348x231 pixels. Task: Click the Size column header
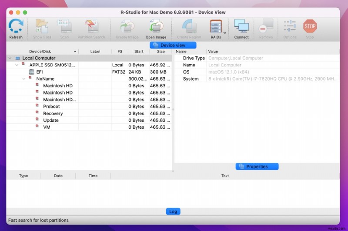click(161, 52)
